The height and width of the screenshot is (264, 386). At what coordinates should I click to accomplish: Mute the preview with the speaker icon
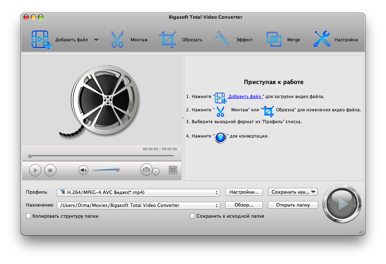click(x=83, y=170)
